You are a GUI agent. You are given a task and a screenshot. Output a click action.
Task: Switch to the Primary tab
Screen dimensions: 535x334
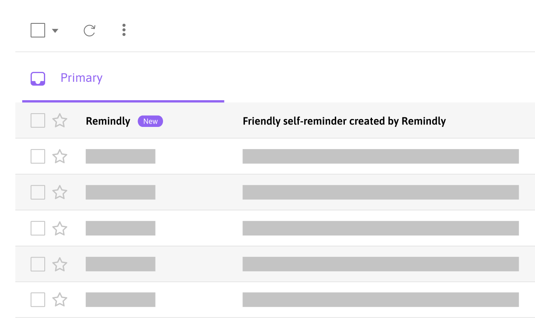click(81, 78)
